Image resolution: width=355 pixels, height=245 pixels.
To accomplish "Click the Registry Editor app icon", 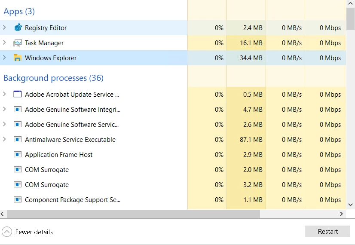I will tap(18, 28).
